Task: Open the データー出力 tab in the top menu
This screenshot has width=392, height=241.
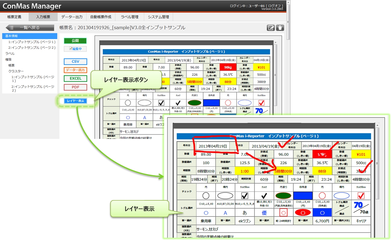Action: point(72,17)
